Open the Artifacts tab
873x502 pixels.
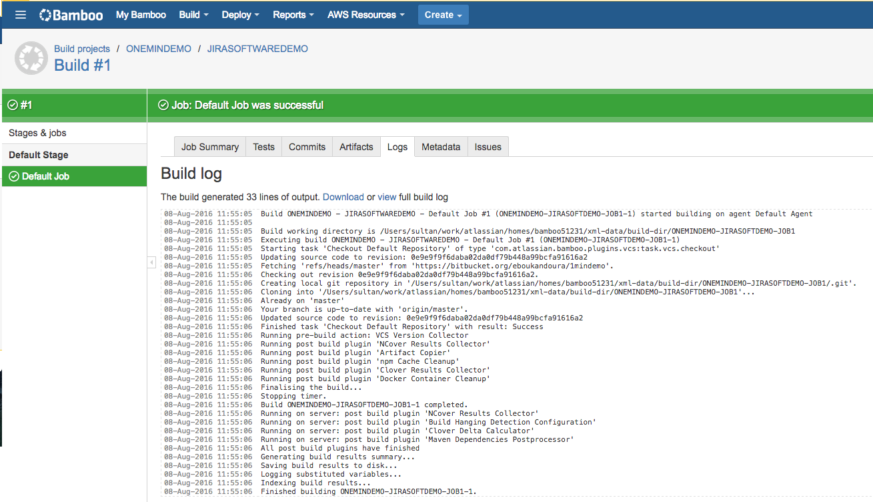tap(356, 147)
